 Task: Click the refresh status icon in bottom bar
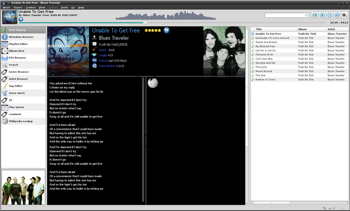(324, 208)
